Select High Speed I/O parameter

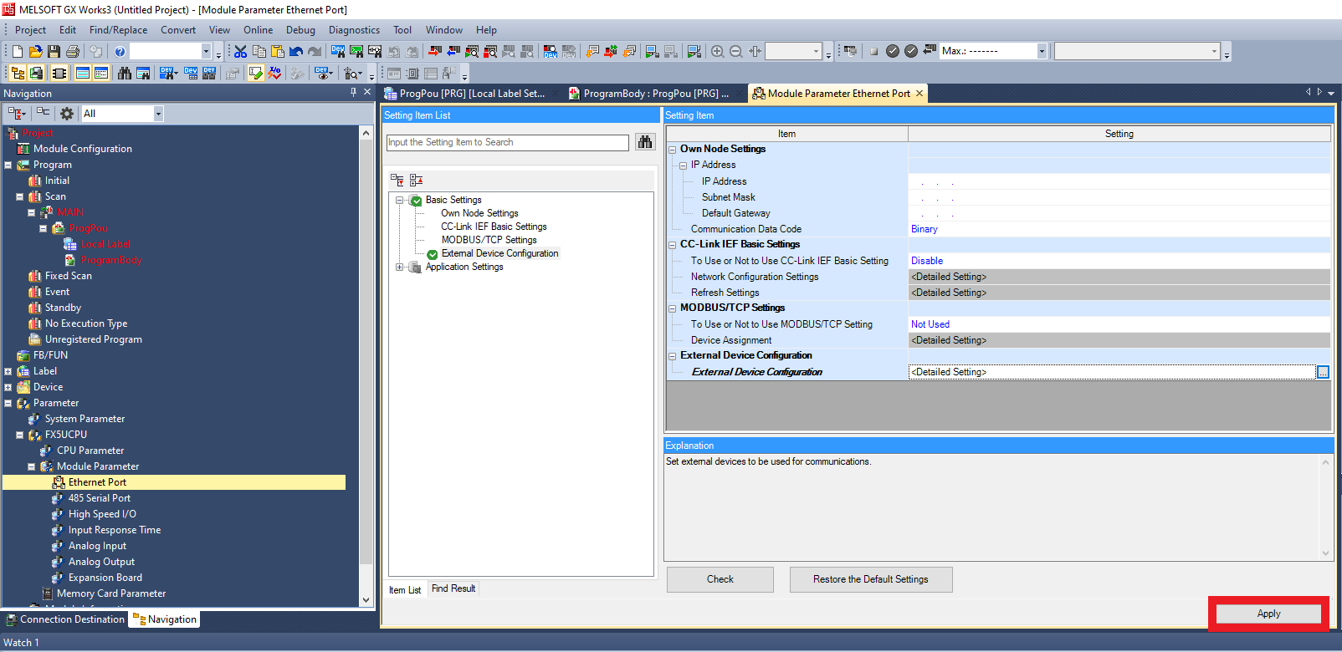click(x=102, y=514)
